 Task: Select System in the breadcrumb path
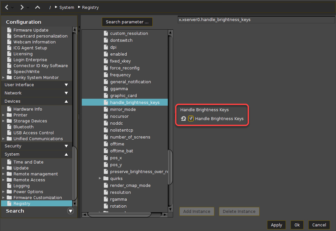pos(67,7)
